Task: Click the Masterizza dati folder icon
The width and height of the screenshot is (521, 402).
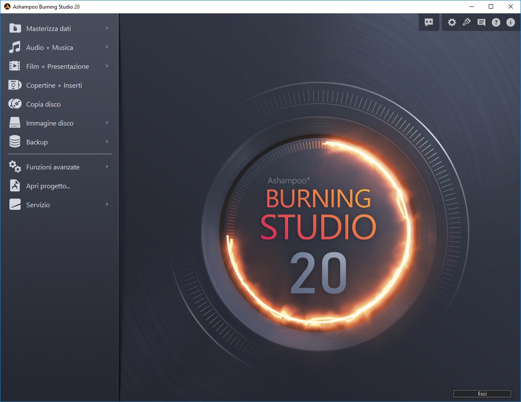Action: pos(15,28)
